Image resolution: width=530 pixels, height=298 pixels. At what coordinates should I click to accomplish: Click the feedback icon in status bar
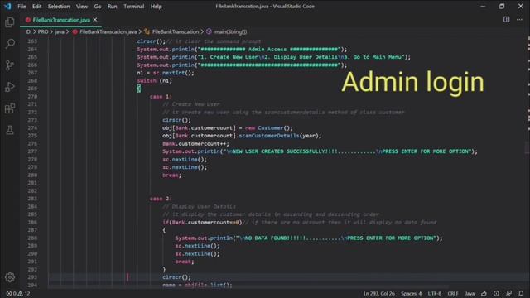(508, 294)
